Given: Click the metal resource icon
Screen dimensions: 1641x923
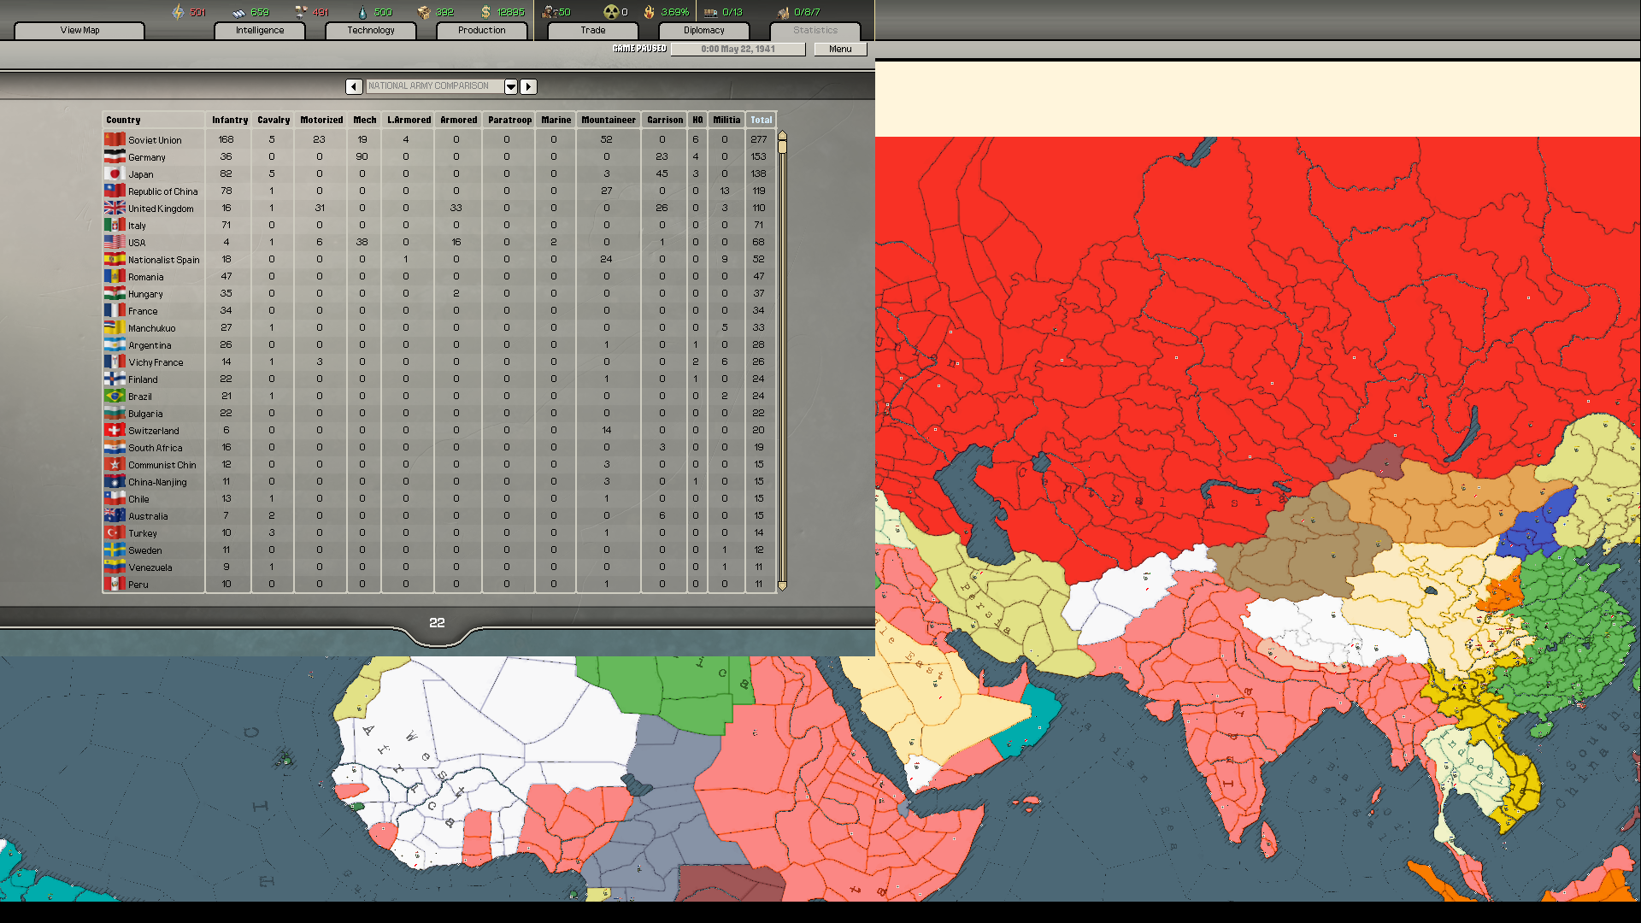Looking at the screenshot, I should click(239, 11).
